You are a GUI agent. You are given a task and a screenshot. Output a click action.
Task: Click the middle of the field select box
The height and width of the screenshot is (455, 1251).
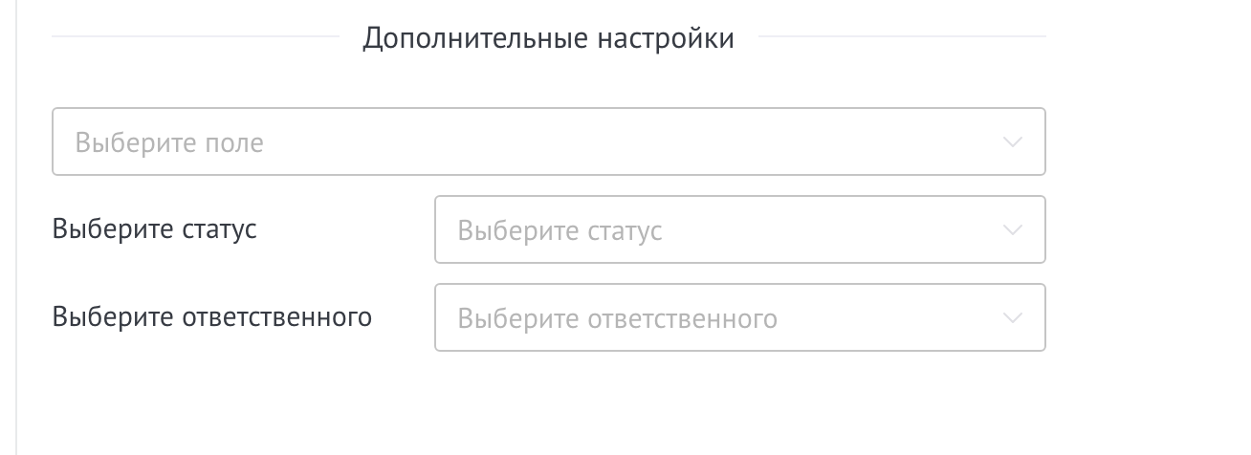click(x=548, y=142)
